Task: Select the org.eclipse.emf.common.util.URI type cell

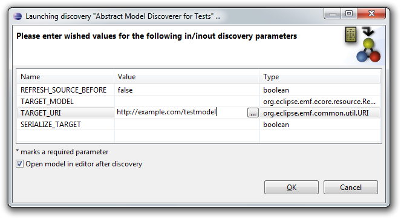Action: coord(316,113)
